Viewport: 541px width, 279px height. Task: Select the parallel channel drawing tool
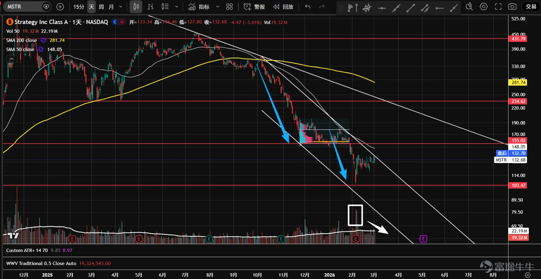click(425, 8)
